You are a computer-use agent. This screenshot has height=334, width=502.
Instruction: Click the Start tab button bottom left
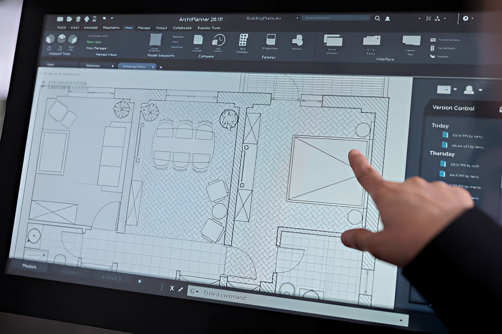pos(30,265)
